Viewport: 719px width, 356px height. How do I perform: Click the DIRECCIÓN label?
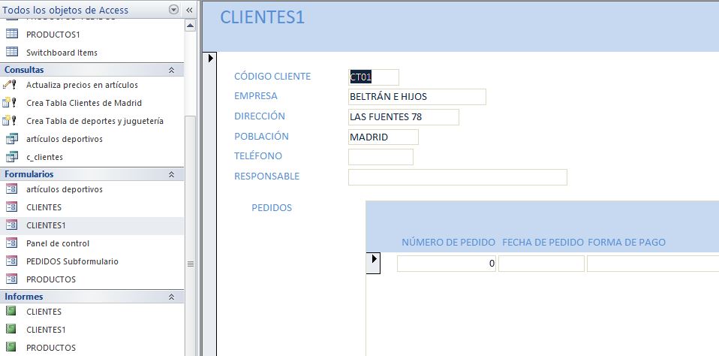tap(260, 116)
